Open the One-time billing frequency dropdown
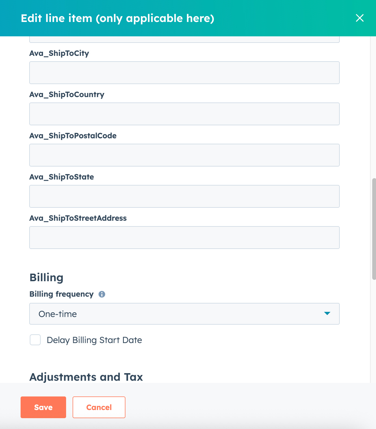 pos(184,314)
